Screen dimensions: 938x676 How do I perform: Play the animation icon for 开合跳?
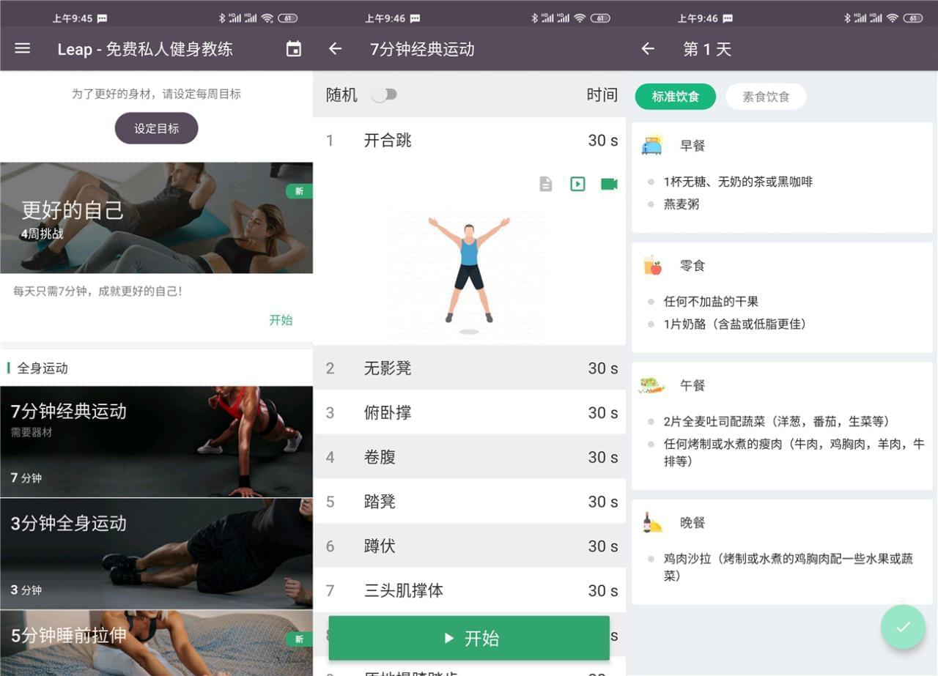577,184
